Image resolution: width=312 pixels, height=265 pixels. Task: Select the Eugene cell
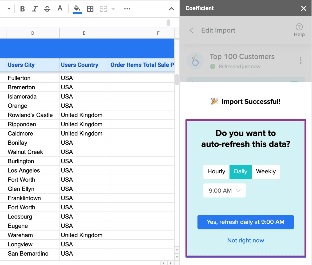click(33, 226)
